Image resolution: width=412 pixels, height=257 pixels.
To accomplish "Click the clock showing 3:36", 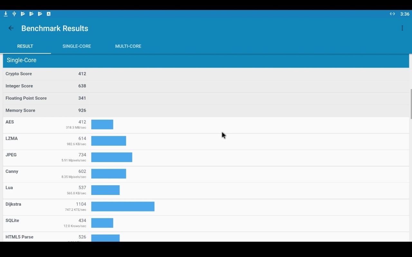I will coord(405,14).
